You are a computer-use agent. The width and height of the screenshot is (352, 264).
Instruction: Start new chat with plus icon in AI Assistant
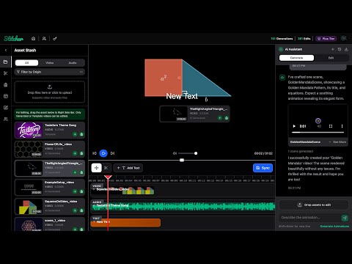coord(333,49)
